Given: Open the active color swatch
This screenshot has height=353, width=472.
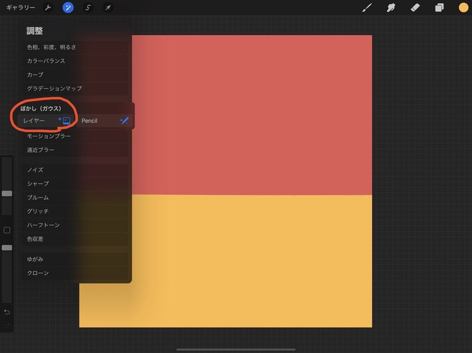Looking at the screenshot, I should coord(463,8).
